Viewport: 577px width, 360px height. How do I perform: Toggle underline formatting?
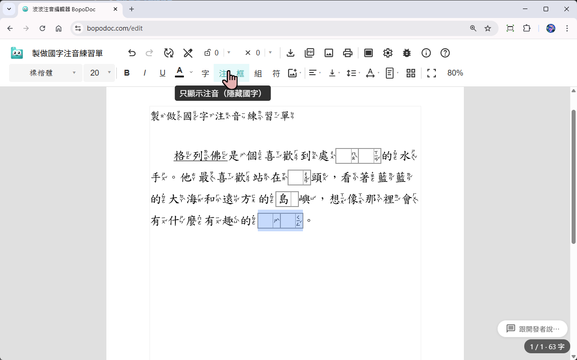click(x=162, y=73)
